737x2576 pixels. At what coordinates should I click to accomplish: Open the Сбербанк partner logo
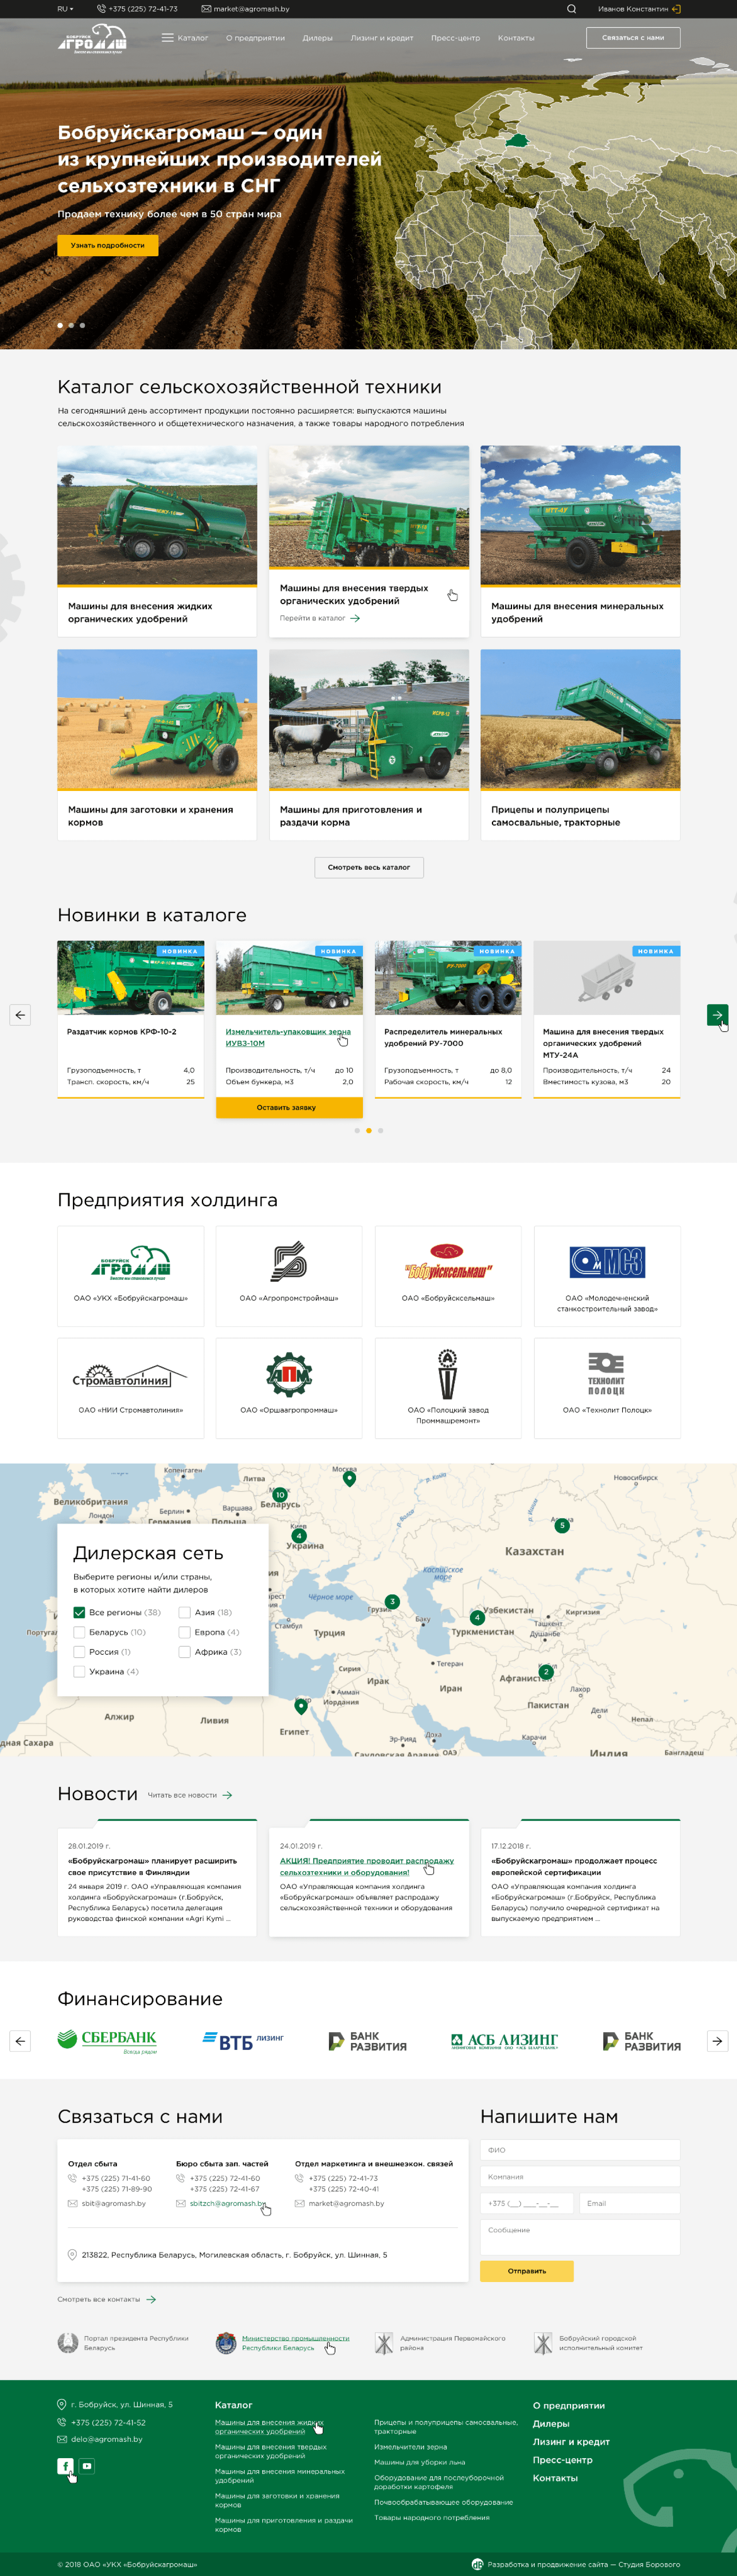(107, 2040)
